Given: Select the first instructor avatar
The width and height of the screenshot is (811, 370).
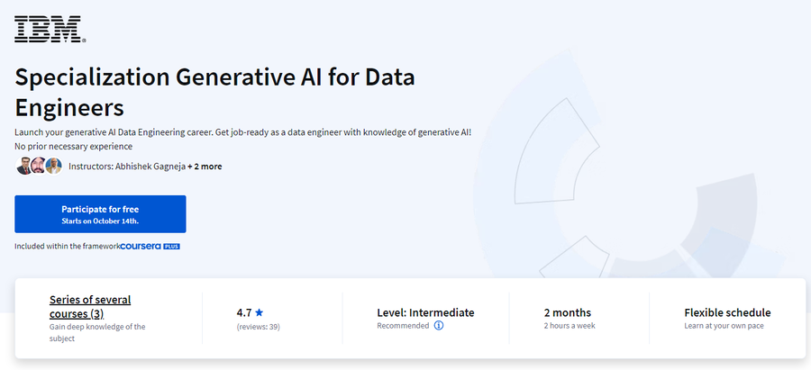Looking at the screenshot, I should 23,166.
